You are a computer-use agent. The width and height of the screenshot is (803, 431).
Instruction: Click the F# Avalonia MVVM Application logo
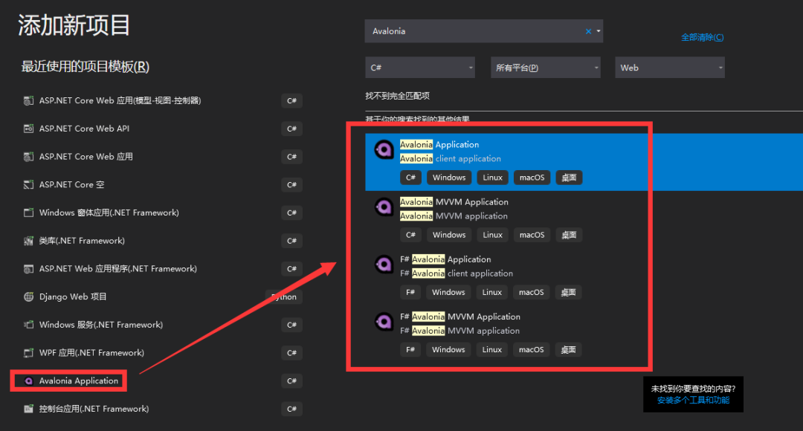point(384,322)
